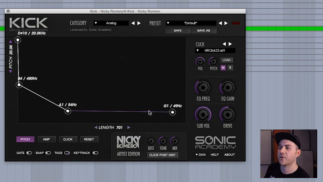Click the DIST knob
The height and width of the screenshot is (182, 323).
tap(151, 141)
